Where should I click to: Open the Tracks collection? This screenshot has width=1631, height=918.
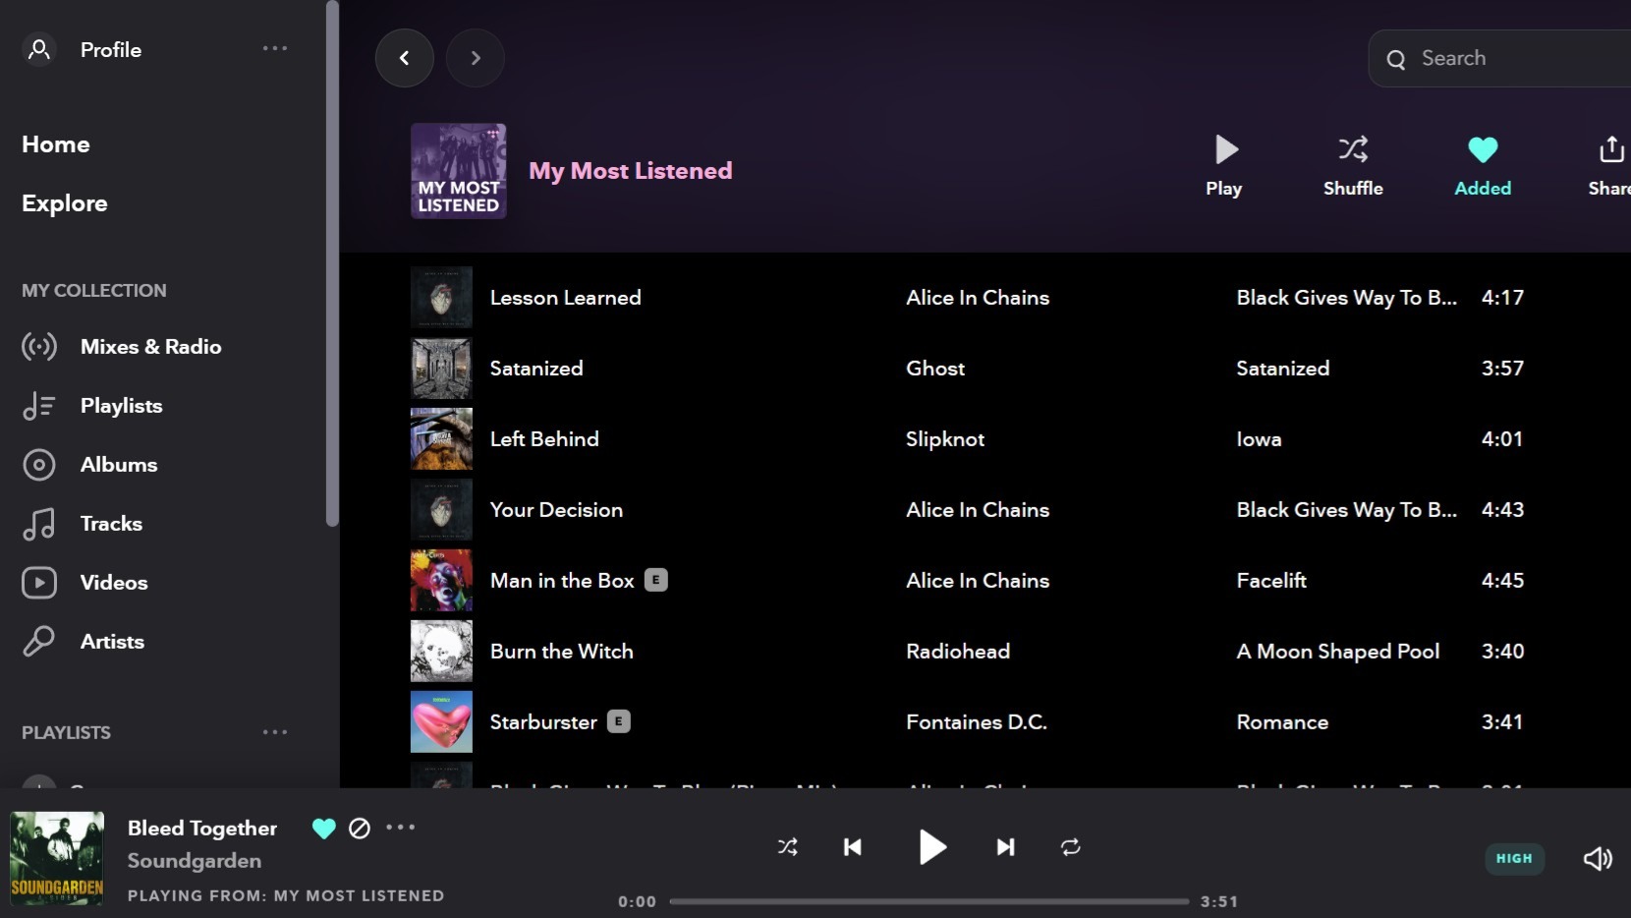pyautogui.click(x=110, y=523)
